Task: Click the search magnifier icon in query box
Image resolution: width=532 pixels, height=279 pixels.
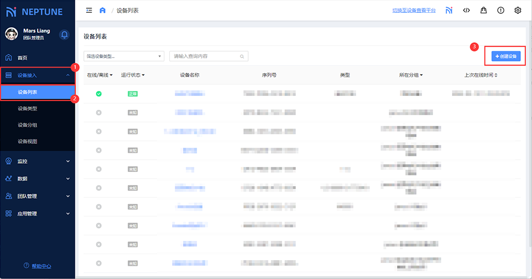Action: [x=242, y=56]
